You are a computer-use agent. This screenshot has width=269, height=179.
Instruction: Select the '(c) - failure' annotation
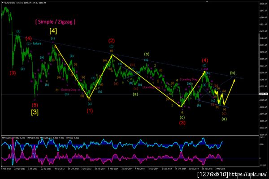(34, 43)
